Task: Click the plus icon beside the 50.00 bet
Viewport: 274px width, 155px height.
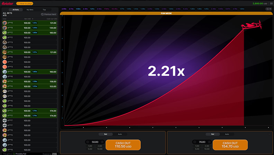Action: click(x=102, y=142)
